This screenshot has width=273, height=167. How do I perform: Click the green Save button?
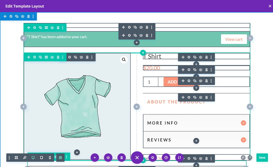(262, 158)
